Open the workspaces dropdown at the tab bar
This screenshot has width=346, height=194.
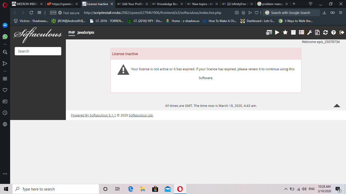pyautogui.click(x=311, y=4)
